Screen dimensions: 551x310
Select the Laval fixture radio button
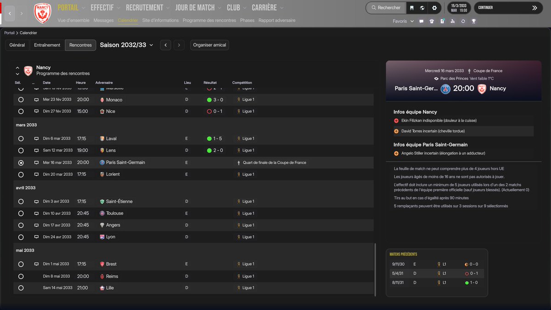21,139
